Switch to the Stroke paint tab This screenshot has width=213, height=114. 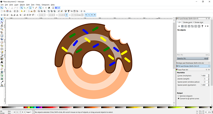(x=187, y=22)
